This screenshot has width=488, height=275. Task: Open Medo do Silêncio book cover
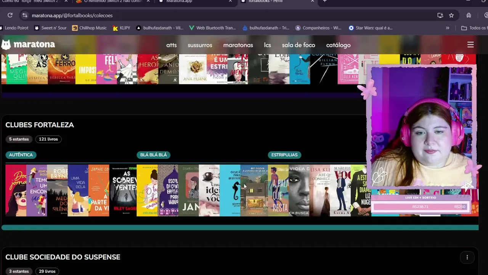tap(57, 190)
